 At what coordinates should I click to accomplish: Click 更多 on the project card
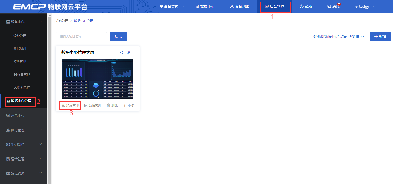(x=129, y=106)
